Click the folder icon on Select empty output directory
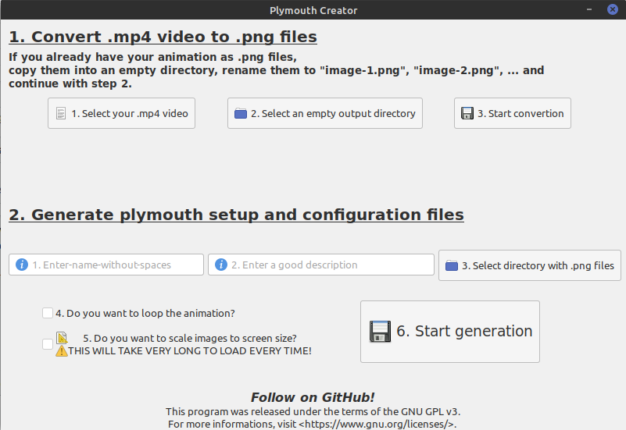Screen dimensions: 626x430 coord(241,114)
